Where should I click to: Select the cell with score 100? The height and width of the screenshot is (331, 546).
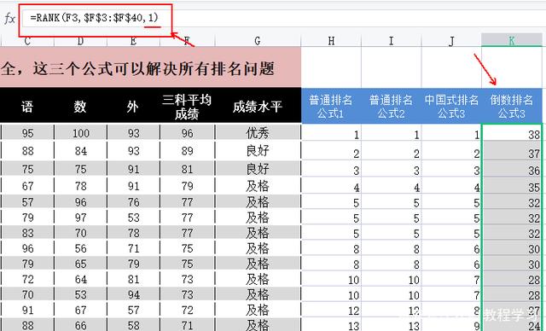click(x=81, y=132)
